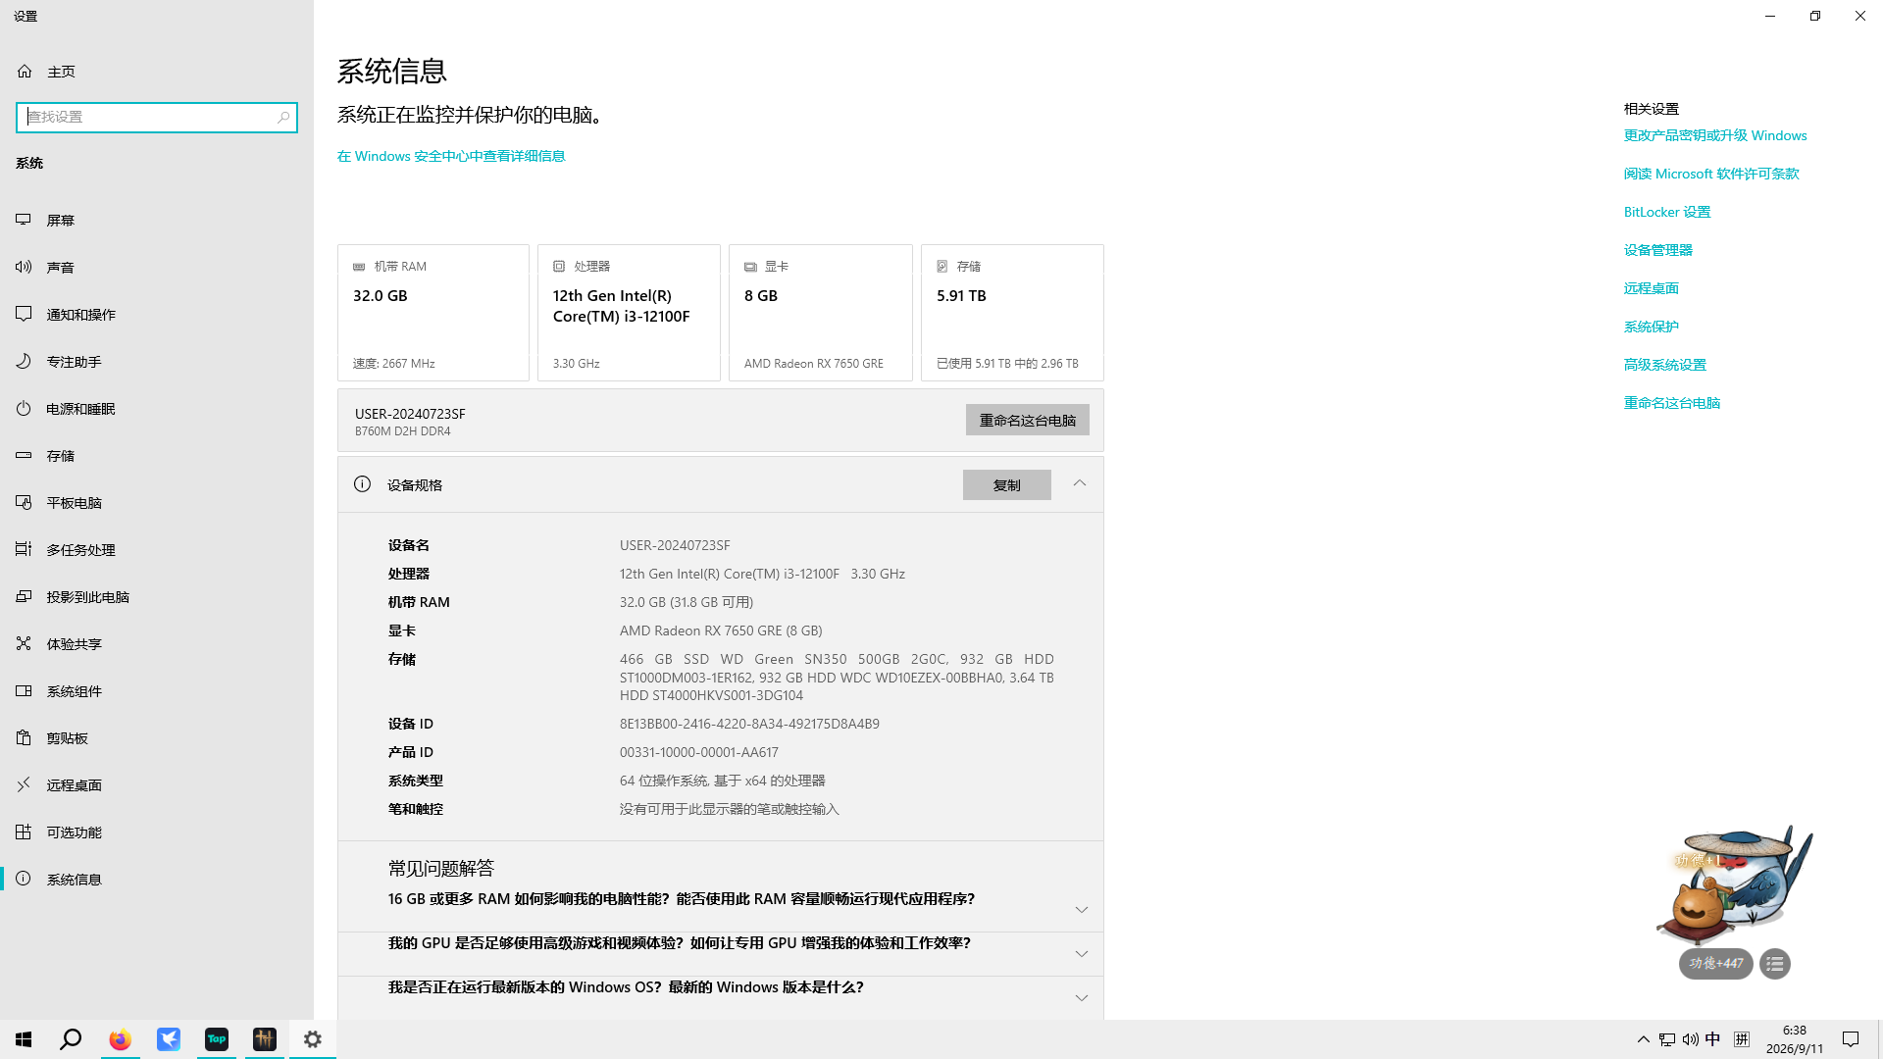Open the Tap app on taskbar
The height and width of the screenshot is (1059, 1883).
217,1039
